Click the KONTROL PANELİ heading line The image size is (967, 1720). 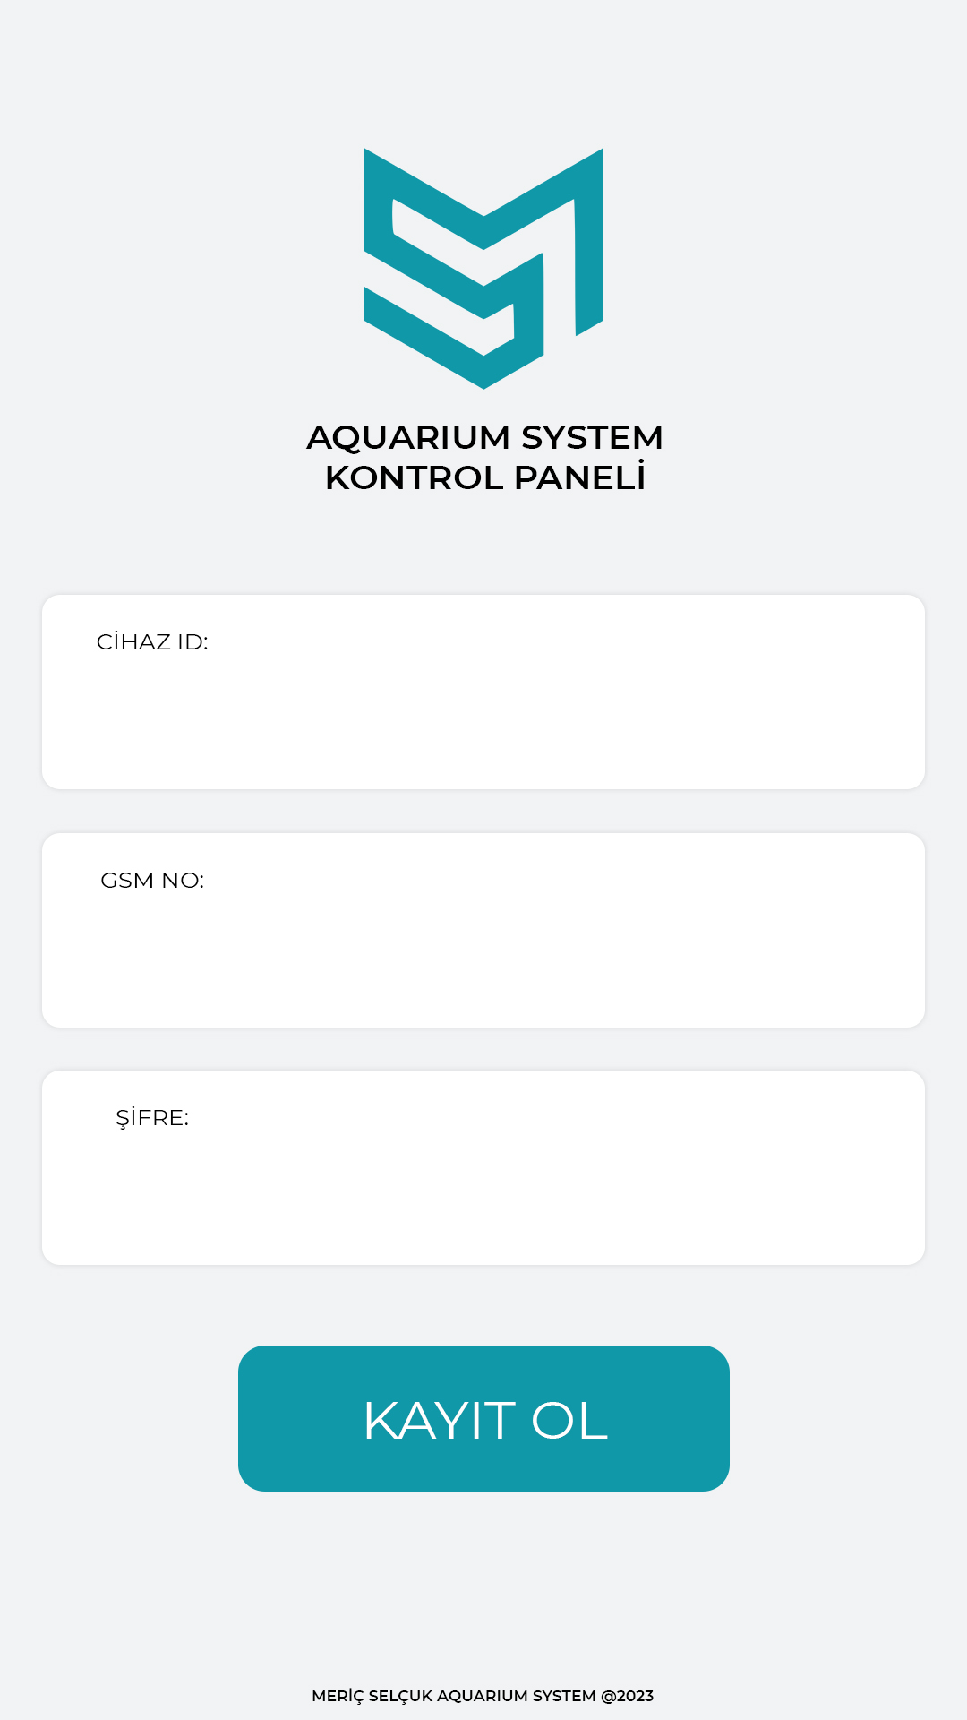tap(484, 477)
